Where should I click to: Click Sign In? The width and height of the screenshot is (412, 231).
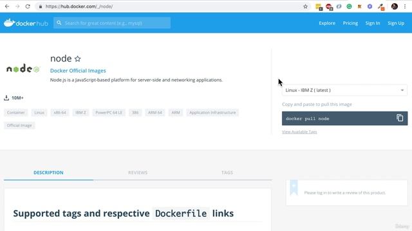pos(373,23)
